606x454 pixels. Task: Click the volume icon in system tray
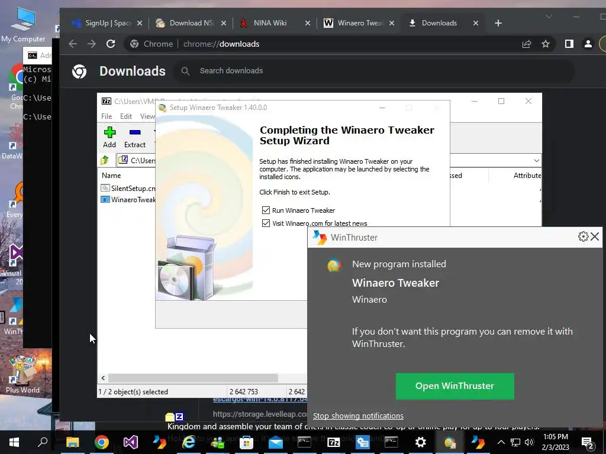pos(529,442)
